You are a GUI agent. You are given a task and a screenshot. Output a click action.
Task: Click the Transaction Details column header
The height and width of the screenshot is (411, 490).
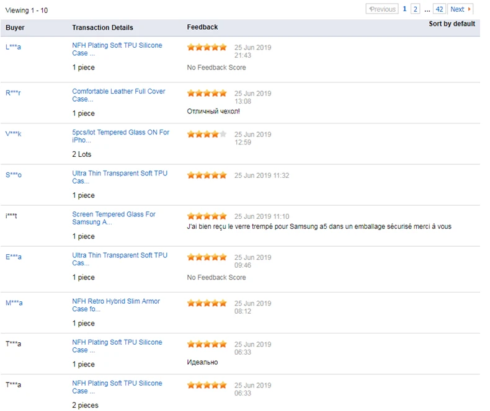tap(102, 27)
